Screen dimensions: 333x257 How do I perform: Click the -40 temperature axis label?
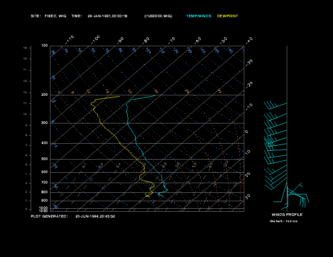click(x=249, y=41)
